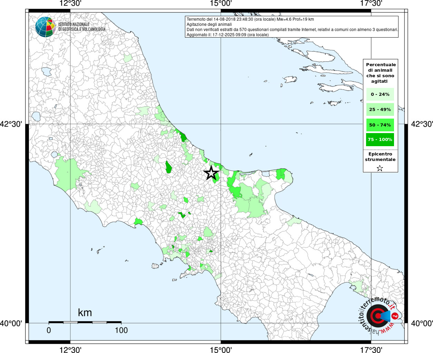Click the top 15°00' longitude label

coord(221,4)
